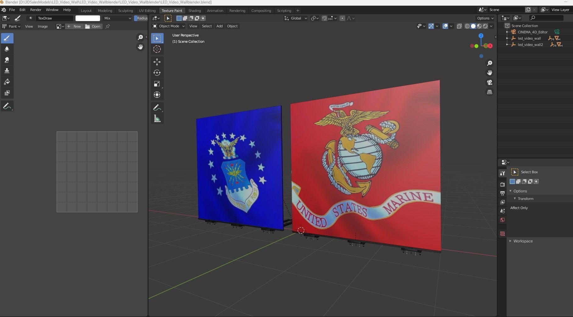573x317 pixels.
Task: Toggle viewport overlays
Action: point(445,26)
